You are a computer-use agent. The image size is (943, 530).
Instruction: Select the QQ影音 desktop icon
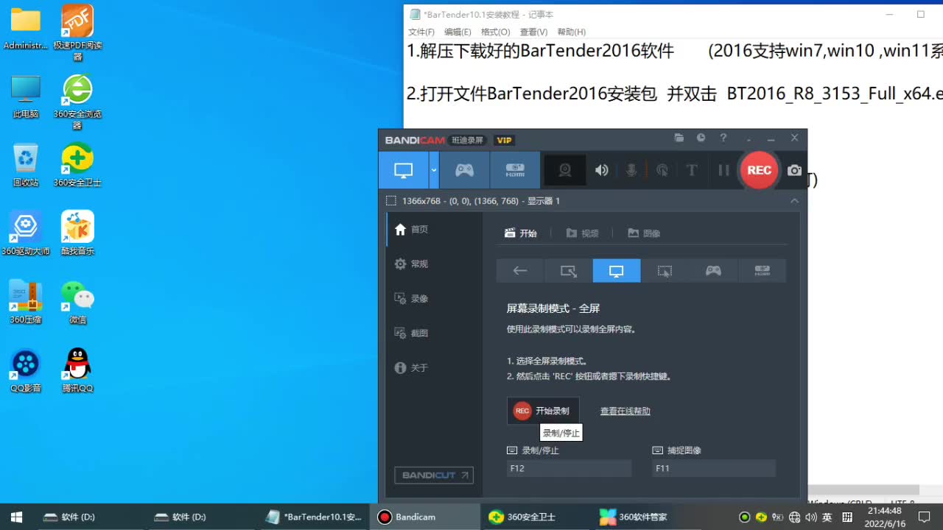[x=26, y=370]
